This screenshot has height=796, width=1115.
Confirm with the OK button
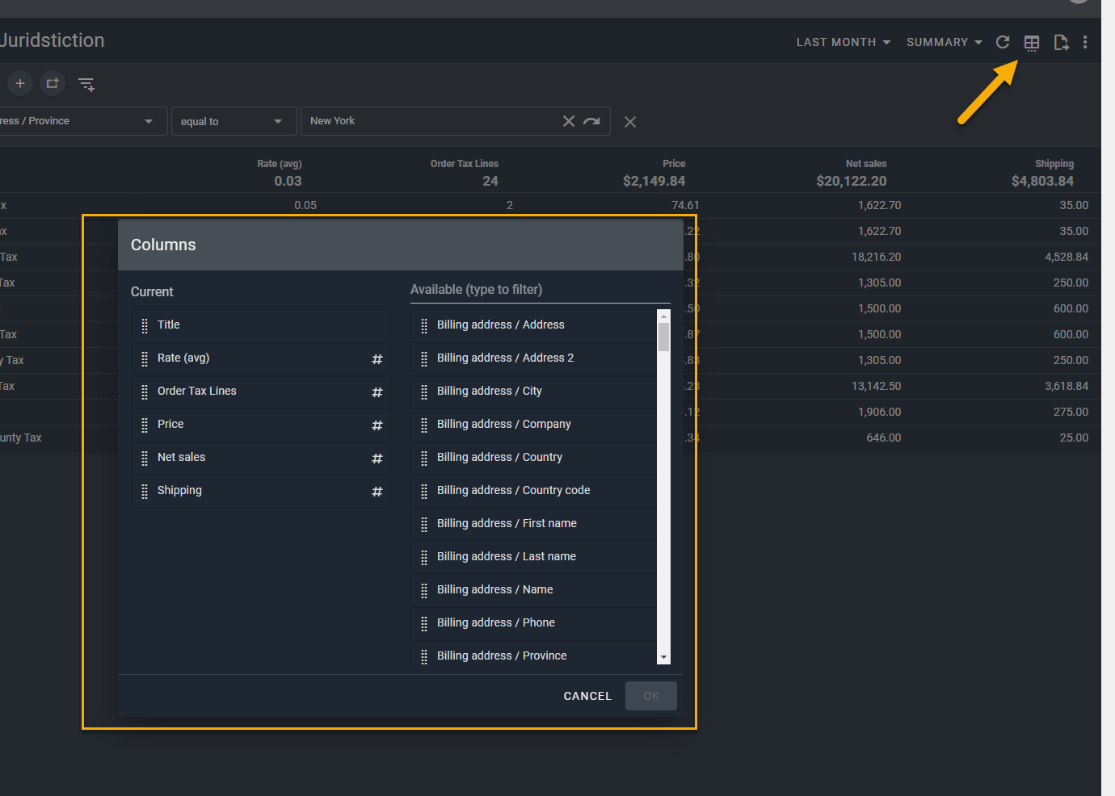click(650, 696)
